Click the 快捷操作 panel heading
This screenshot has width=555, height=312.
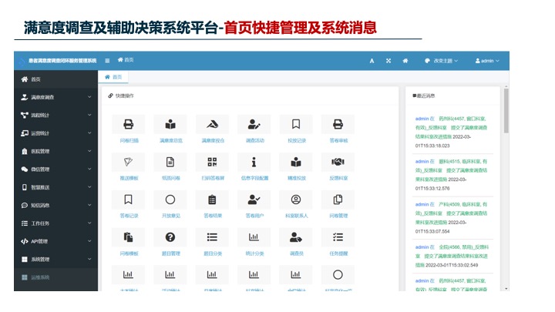point(121,96)
